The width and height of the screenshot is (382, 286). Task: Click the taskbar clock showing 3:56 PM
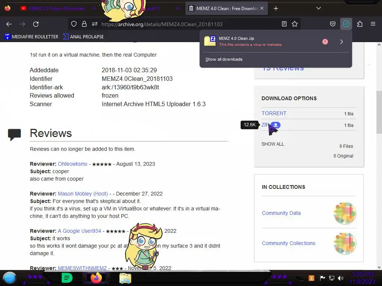click(362, 278)
